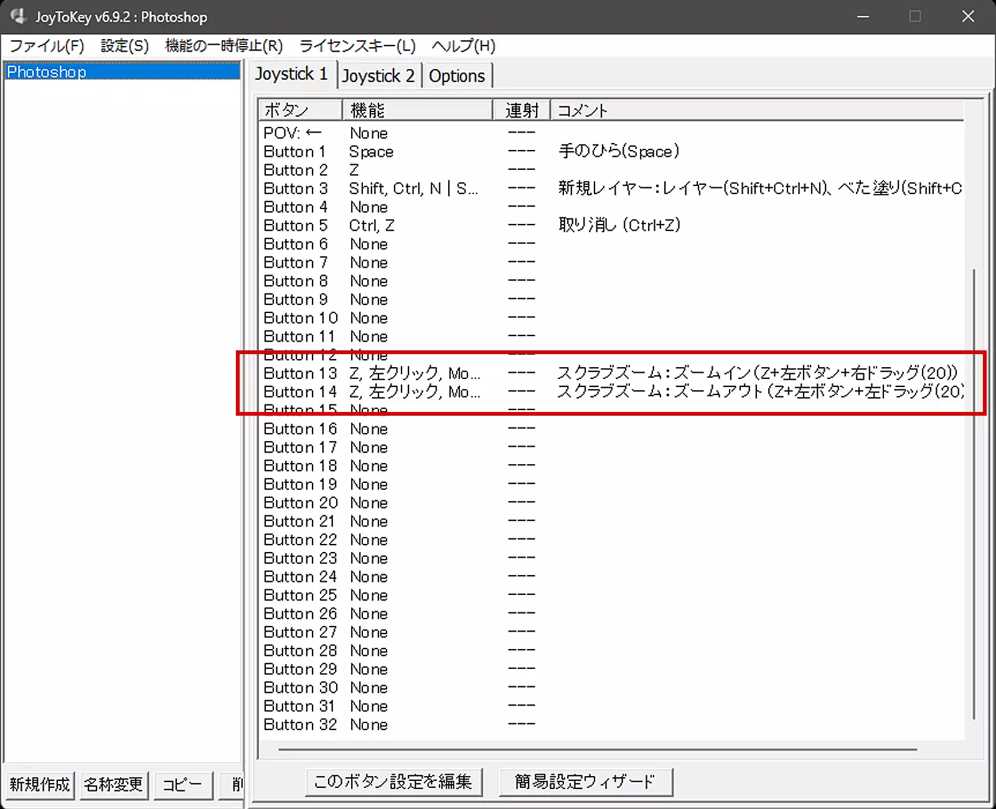Select the Button 6 row
This screenshot has height=809, width=996.
(611, 244)
